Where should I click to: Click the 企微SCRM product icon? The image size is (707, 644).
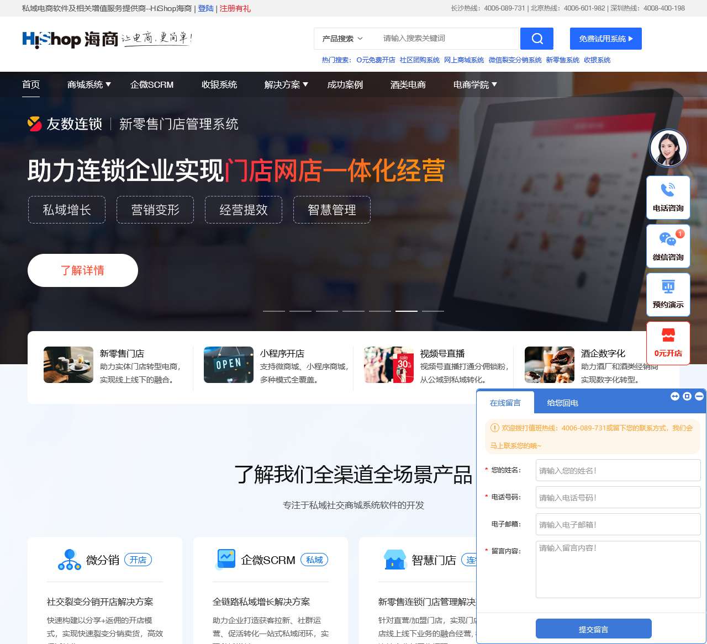pos(226,559)
